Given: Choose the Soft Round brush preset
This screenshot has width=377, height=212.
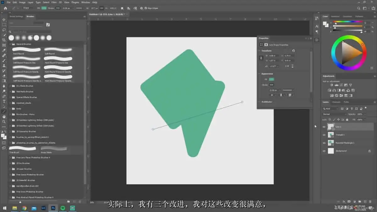Looking at the screenshot, I should click(58, 50).
